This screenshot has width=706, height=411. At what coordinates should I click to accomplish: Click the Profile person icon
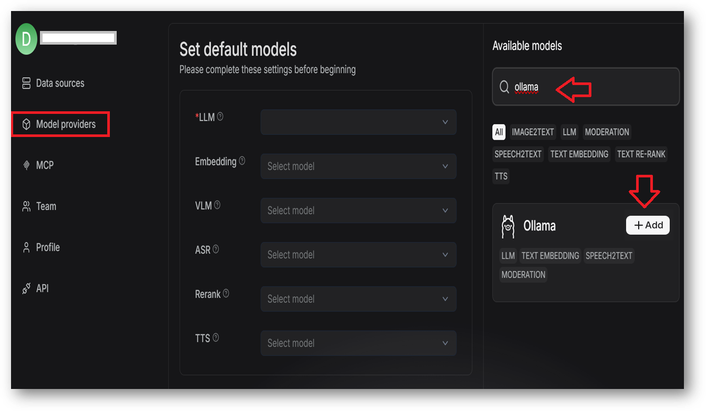coord(25,247)
